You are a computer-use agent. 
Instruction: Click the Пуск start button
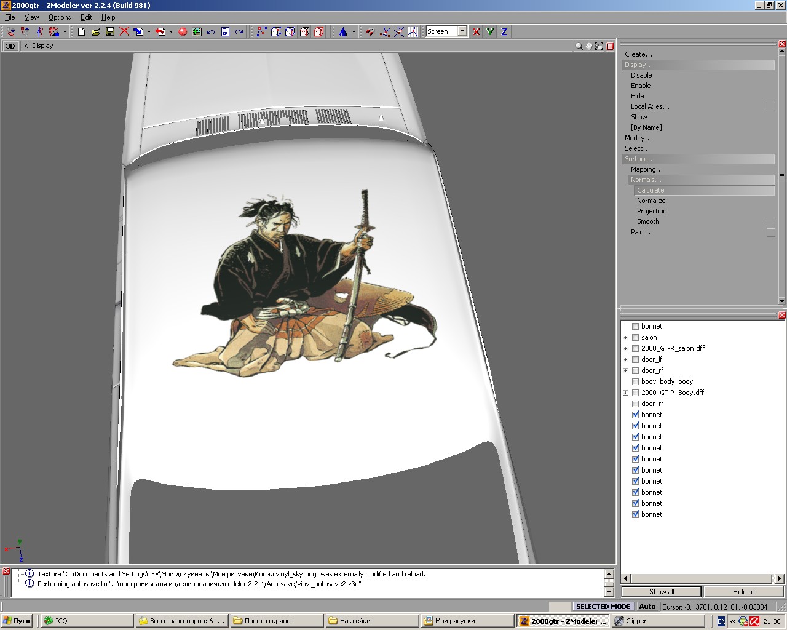pyautogui.click(x=17, y=621)
